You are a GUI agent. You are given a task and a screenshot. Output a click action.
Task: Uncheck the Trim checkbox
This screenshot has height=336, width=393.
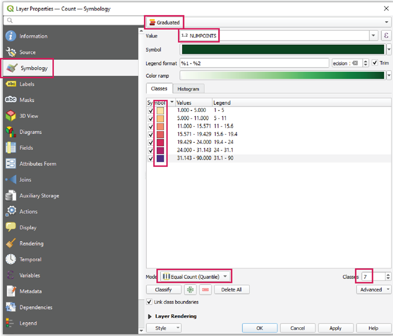click(375, 63)
